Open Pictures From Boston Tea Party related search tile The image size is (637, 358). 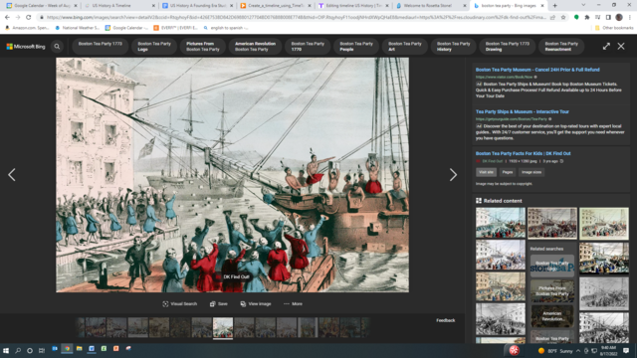coord(552,290)
